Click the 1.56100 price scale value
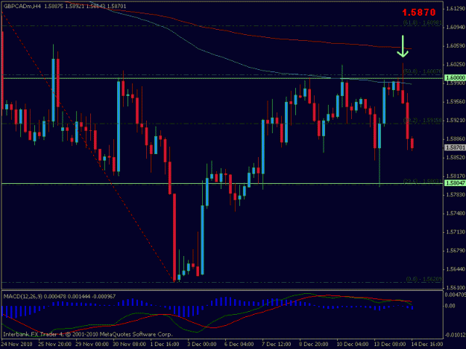 click(x=456, y=287)
